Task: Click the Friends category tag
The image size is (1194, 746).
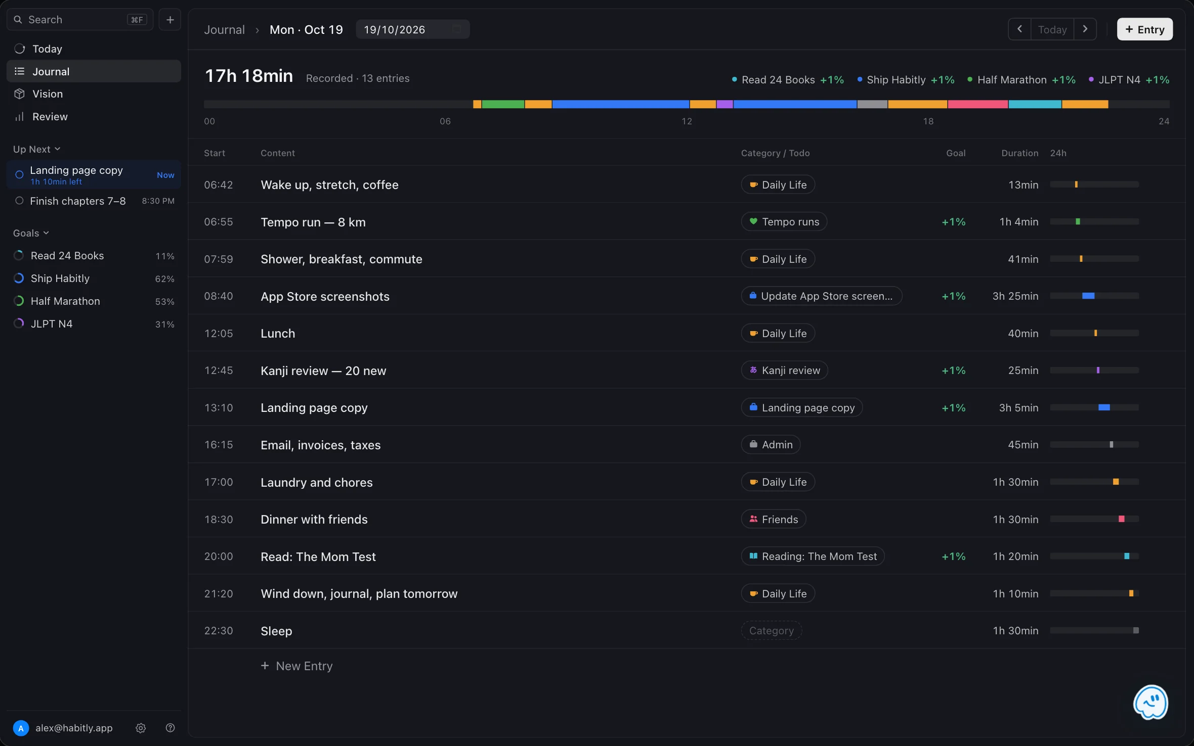Action: 774,519
